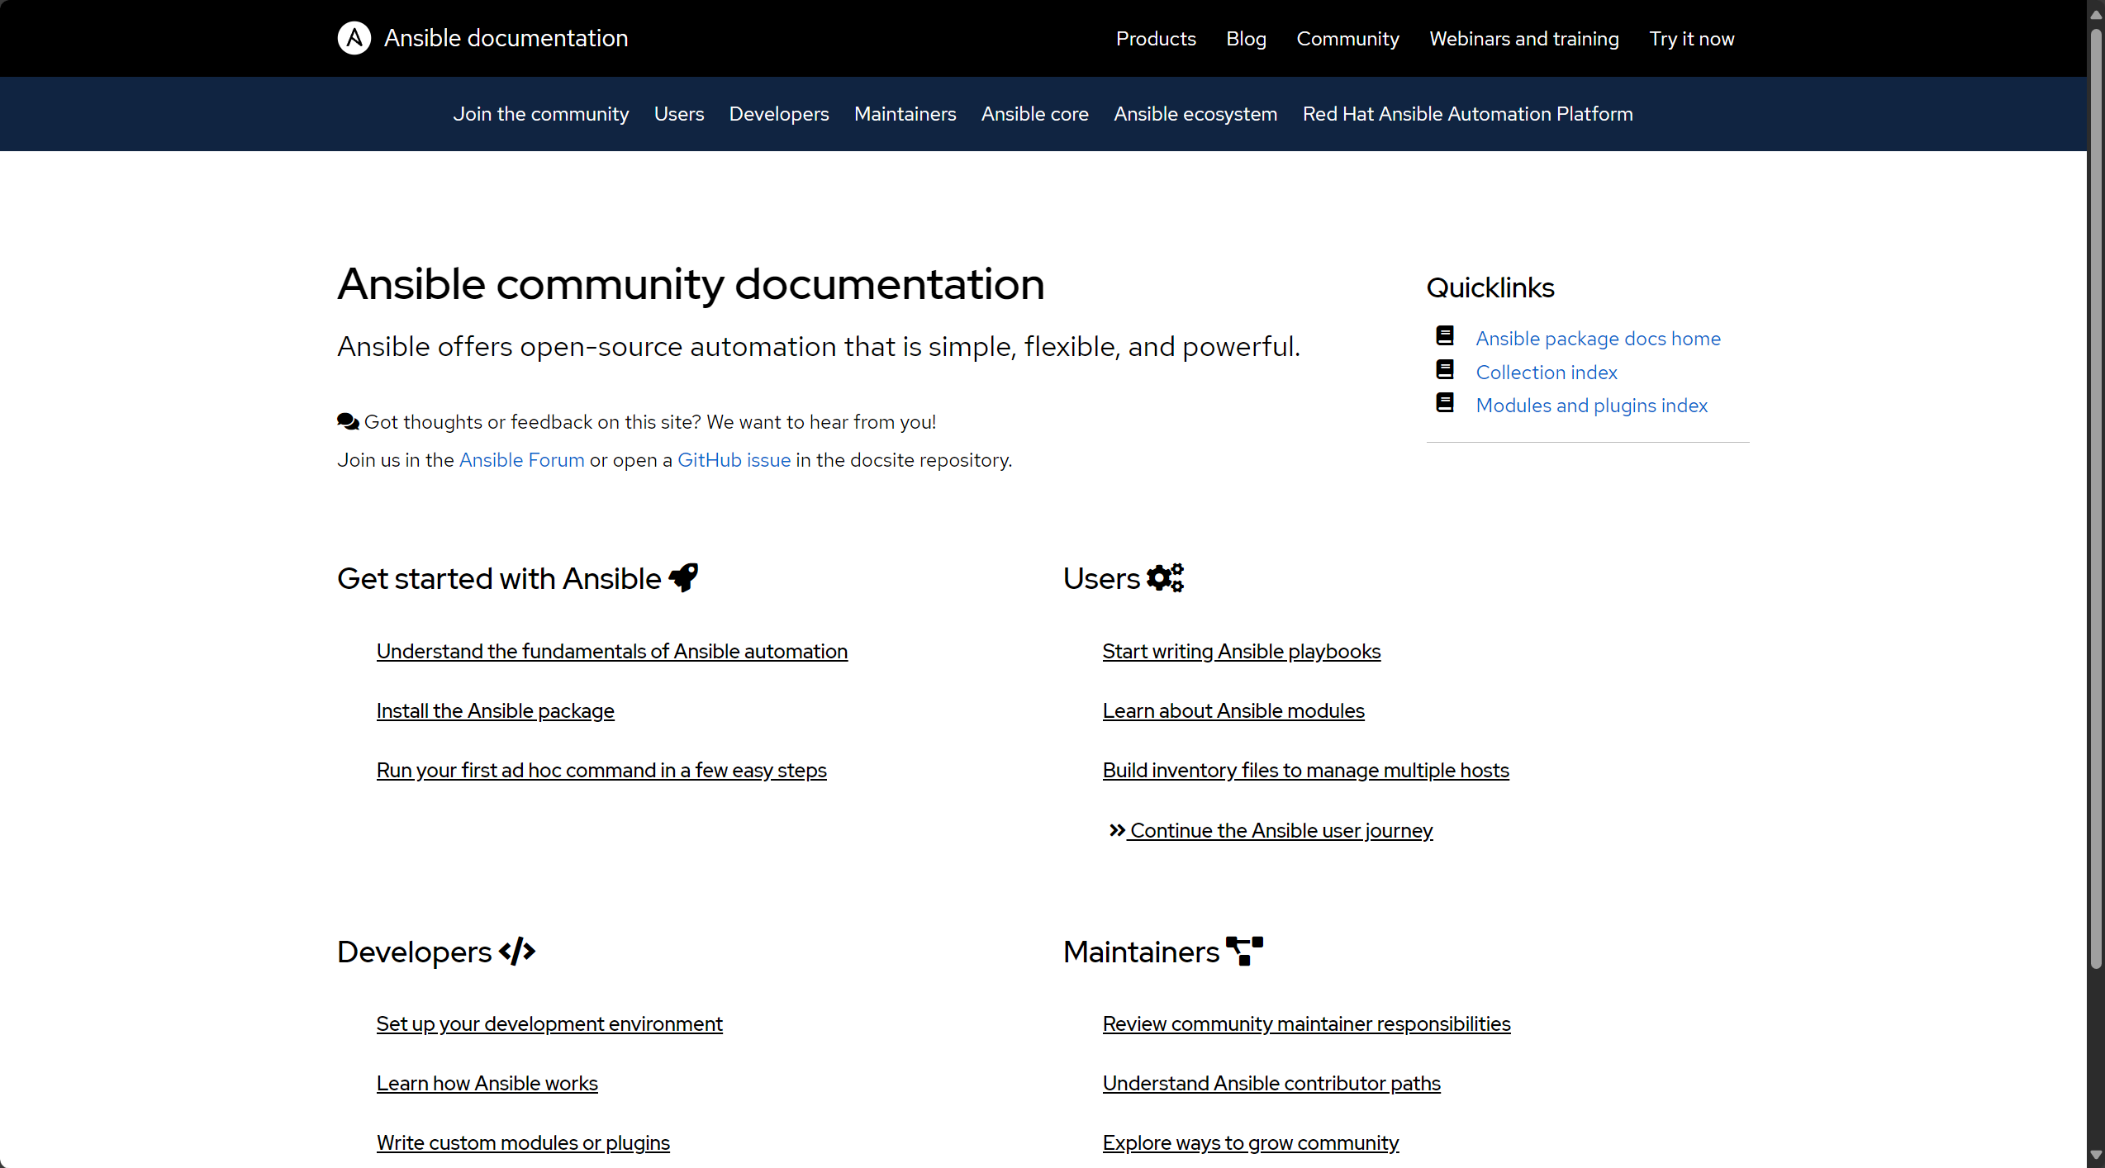Click the rocket icon next to Get started with Ansible
Screen dimensions: 2105x1168
683,577
